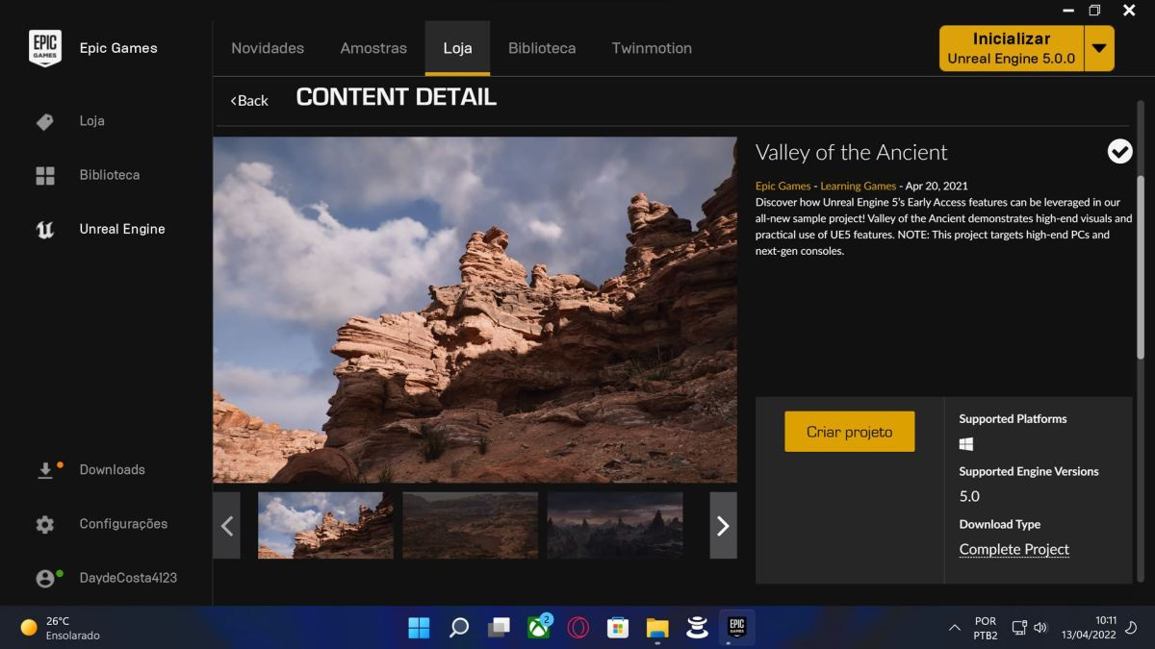Click the Epic Games logo icon

pyautogui.click(x=44, y=48)
